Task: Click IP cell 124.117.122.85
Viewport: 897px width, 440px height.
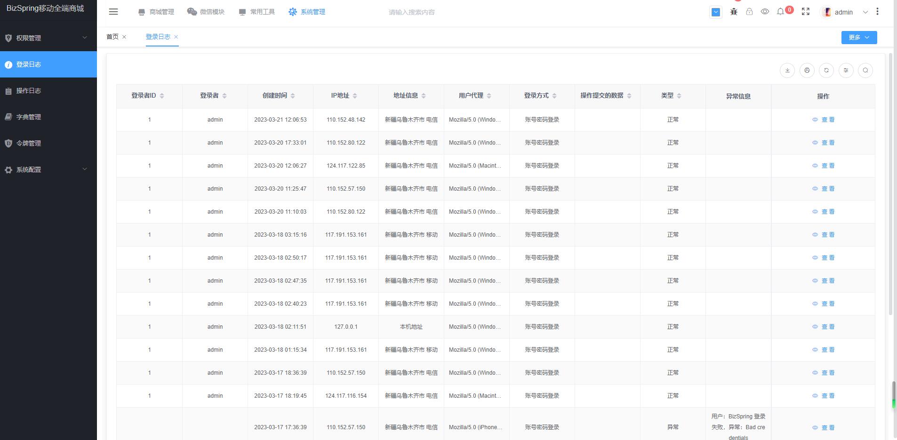Action: [x=346, y=166]
